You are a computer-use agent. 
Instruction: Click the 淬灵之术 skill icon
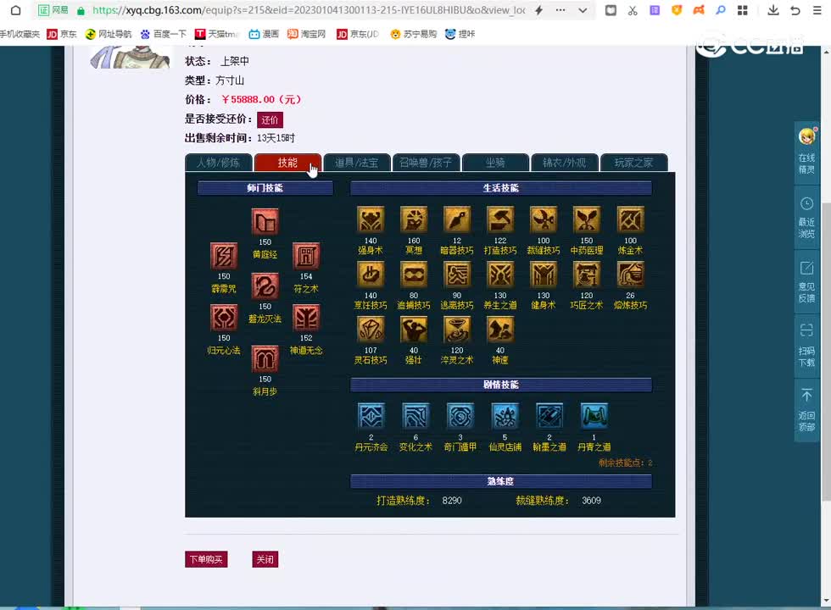click(457, 330)
